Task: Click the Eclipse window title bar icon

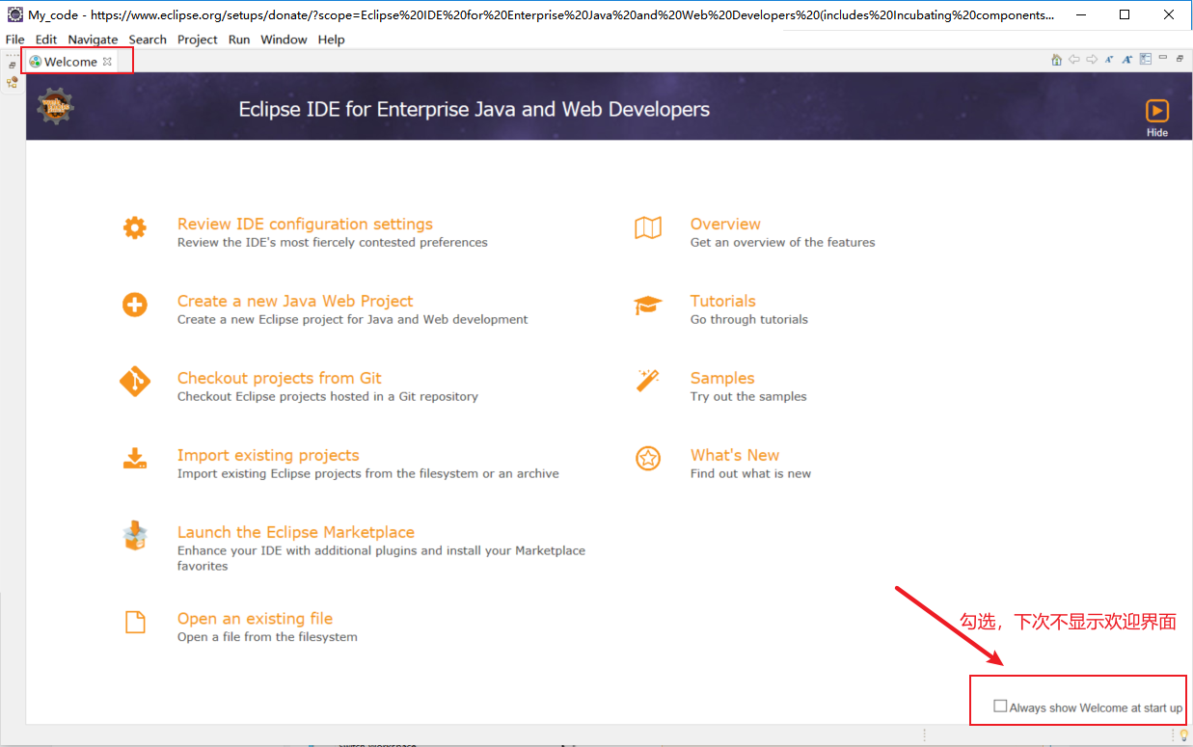Action: [x=14, y=14]
